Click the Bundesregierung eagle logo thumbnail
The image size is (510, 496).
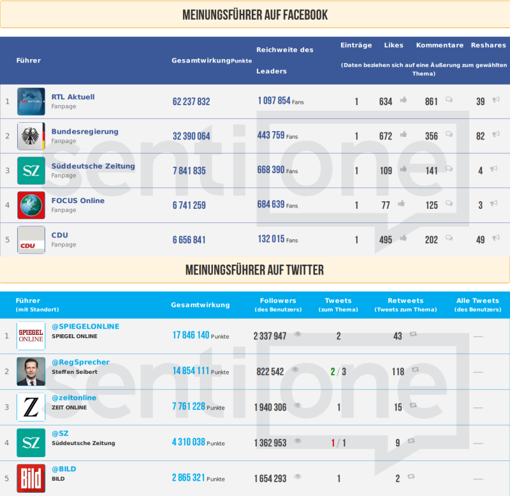coord(31,136)
